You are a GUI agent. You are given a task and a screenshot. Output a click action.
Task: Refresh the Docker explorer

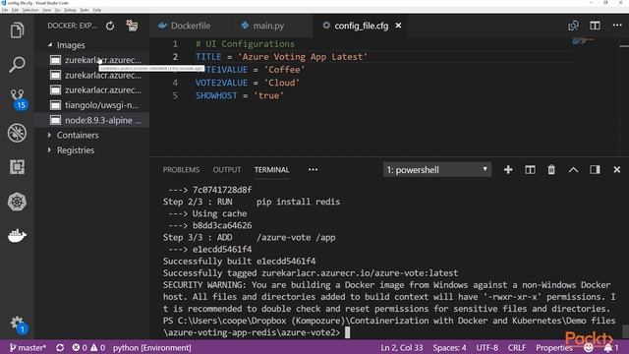click(110, 26)
